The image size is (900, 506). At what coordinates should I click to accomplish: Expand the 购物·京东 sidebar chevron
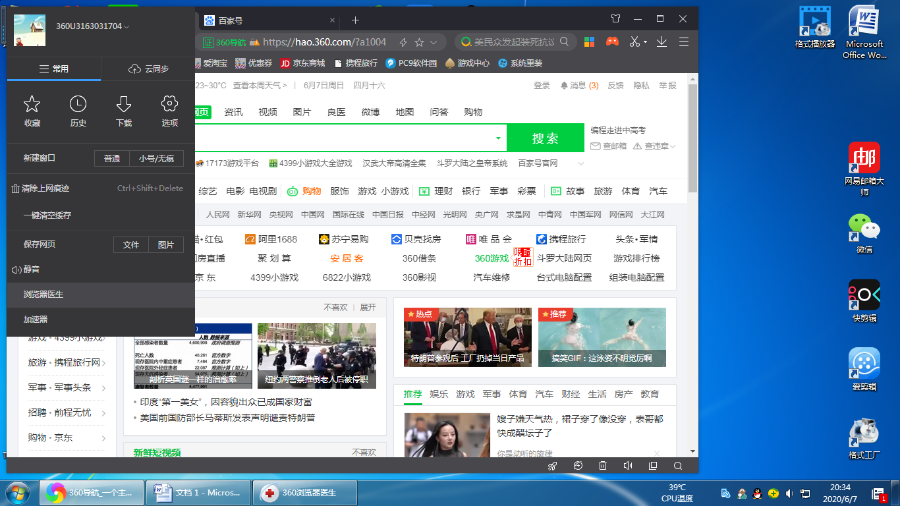tap(103, 438)
